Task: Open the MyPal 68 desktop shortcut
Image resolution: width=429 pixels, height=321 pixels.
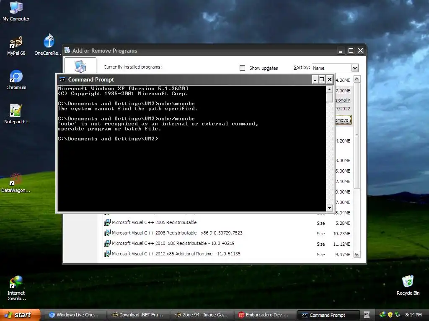Action: click(16, 45)
